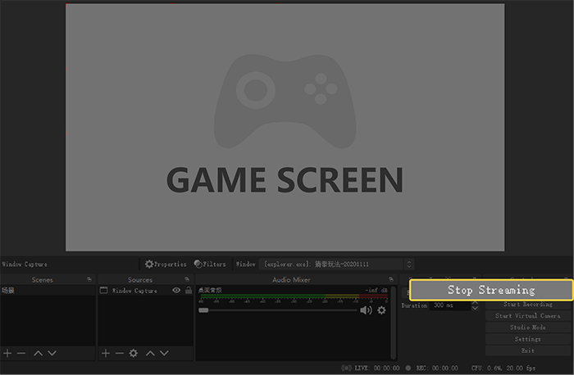Mute desktop audio with speaker icon

coord(366,310)
